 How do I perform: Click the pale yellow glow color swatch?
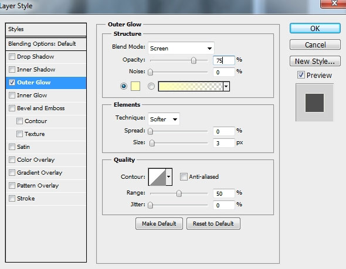[135, 86]
